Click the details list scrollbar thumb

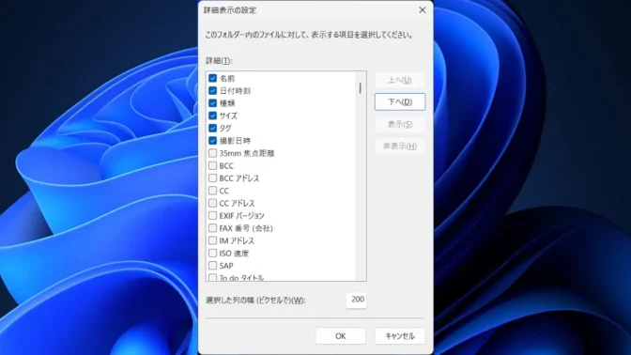point(361,88)
